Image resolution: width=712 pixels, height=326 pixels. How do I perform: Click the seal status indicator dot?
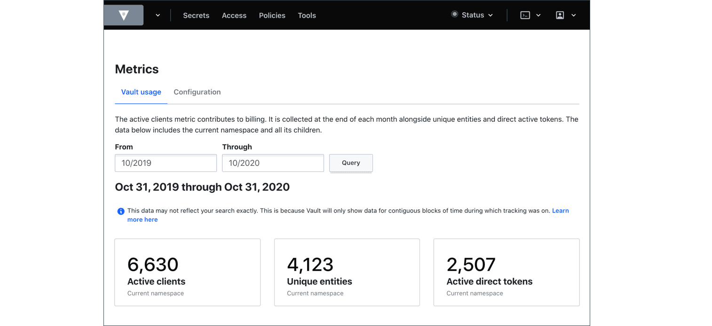pos(454,14)
